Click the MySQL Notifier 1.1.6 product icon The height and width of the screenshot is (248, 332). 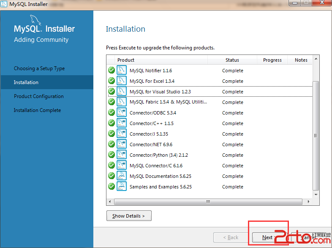[122, 70]
